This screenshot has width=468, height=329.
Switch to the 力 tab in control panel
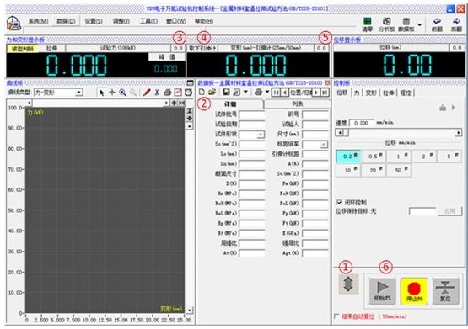(x=357, y=93)
